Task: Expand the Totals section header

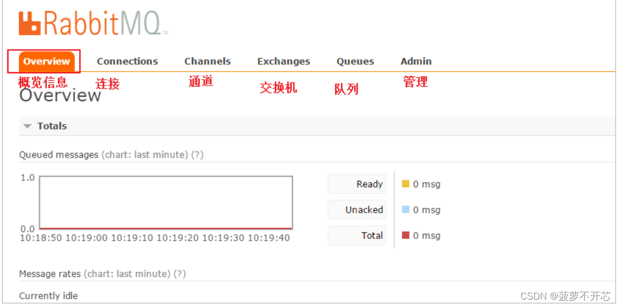Action: click(x=51, y=126)
